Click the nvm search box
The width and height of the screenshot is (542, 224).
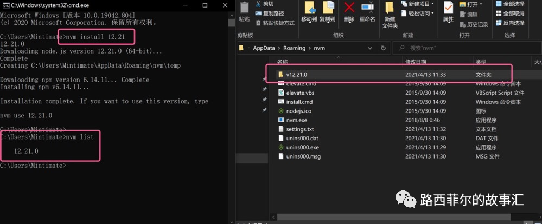(x=467, y=48)
